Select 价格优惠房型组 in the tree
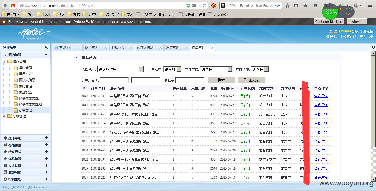Viewport: 376px width, 191px height. [x=30, y=104]
